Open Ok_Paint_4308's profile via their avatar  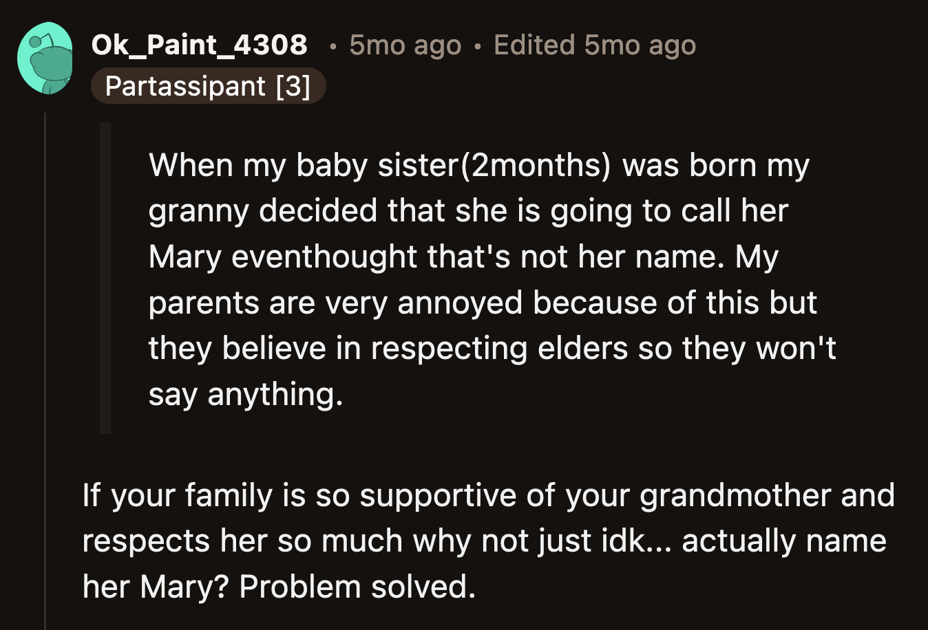[x=46, y=58]
